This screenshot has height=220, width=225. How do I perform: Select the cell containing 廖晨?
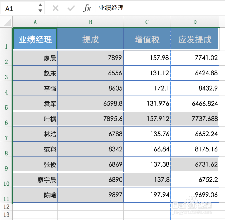coord(35,58)
